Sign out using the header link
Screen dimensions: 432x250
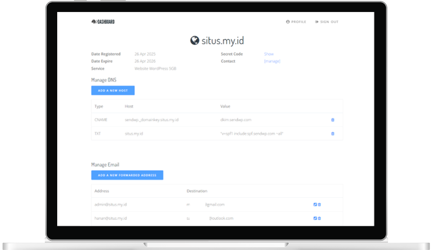pyautogui.click(x=326, y=22)
